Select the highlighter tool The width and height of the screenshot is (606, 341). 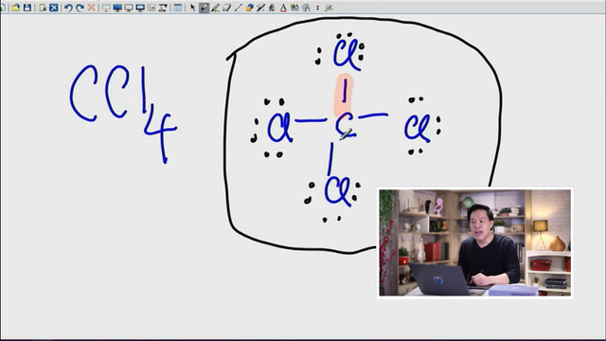click(x=215, y=8)
